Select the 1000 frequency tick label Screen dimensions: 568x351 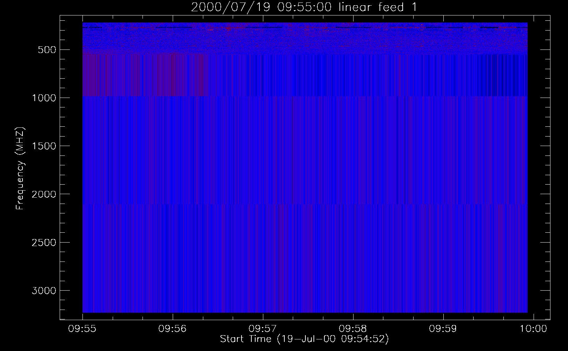pos(44,98)
